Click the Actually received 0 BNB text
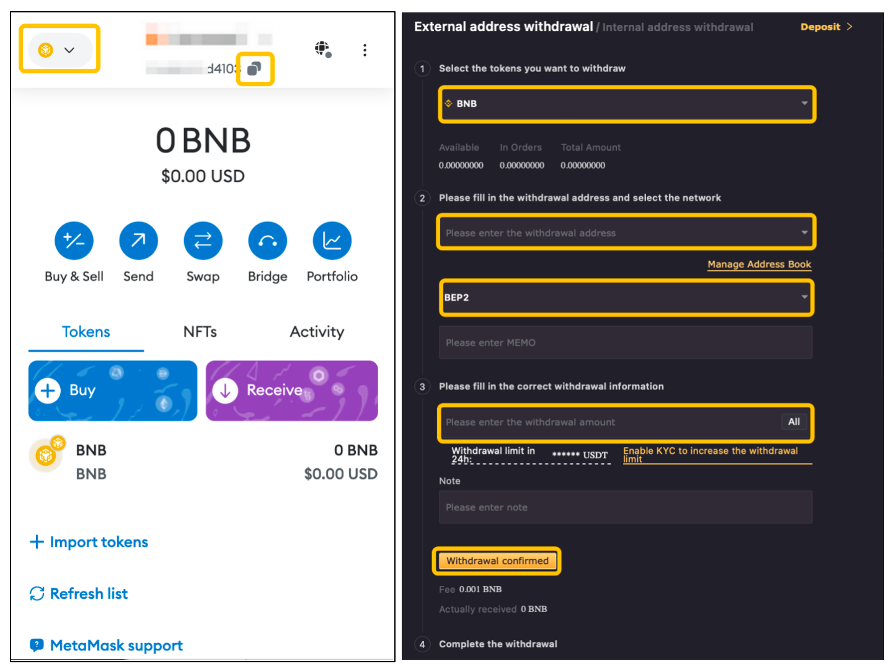Image resolution: width=894 pixels, height=666 pixels. (x=493, y=609)
